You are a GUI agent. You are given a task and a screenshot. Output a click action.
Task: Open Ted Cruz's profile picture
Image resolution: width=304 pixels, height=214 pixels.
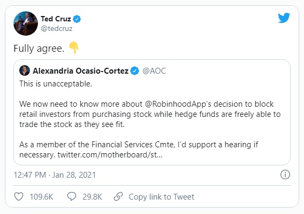pyautogui.click(x=26, y=23)
